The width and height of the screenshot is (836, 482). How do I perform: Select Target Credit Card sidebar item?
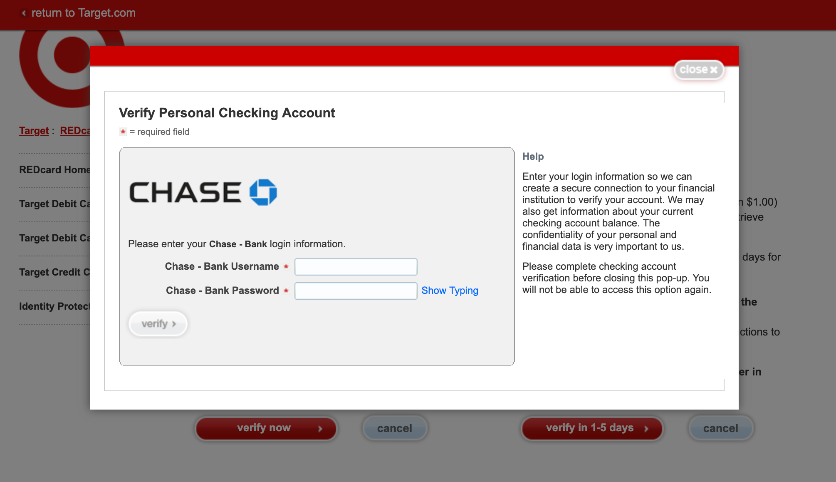(x=54, y=272)
